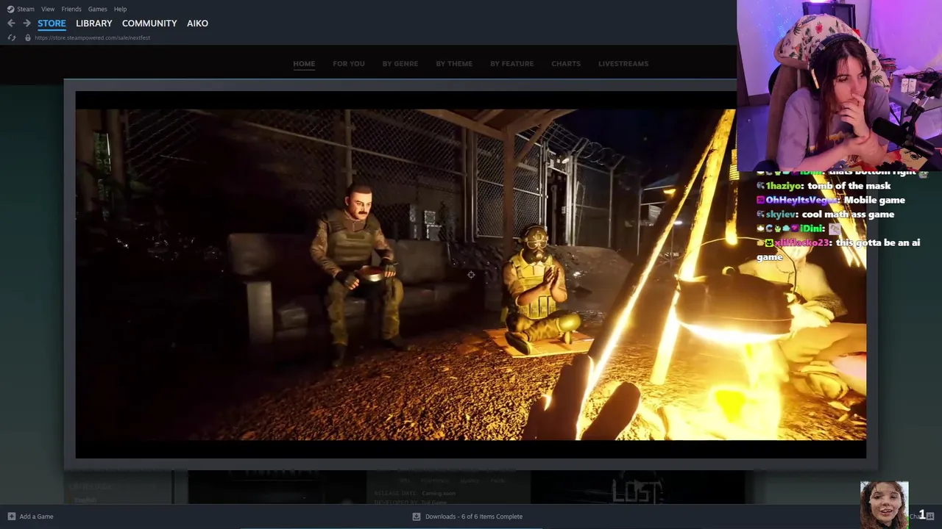Click the downloads icon in bottom bar

pos(417,517)
